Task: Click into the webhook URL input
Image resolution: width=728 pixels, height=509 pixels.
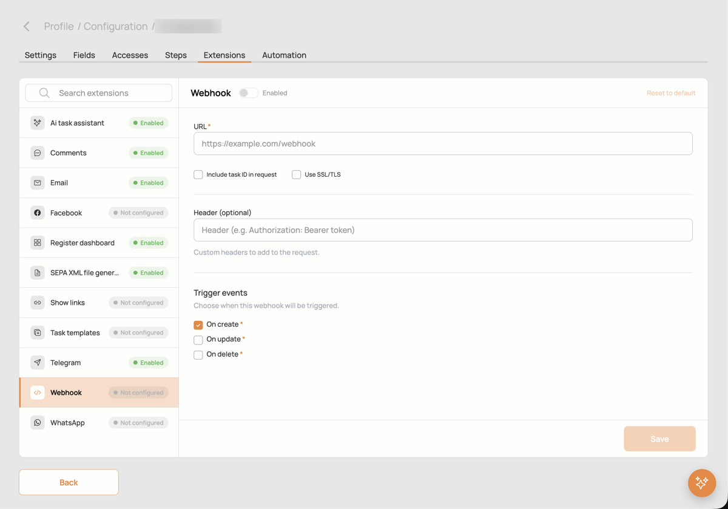Action: click(443, 143)
